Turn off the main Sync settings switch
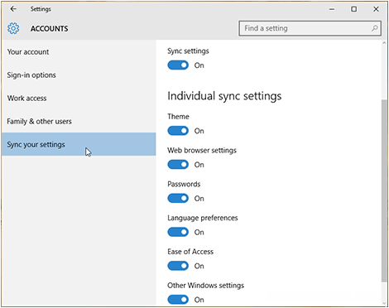The height and width of the screenshot is (308, 389). [178, 65]
